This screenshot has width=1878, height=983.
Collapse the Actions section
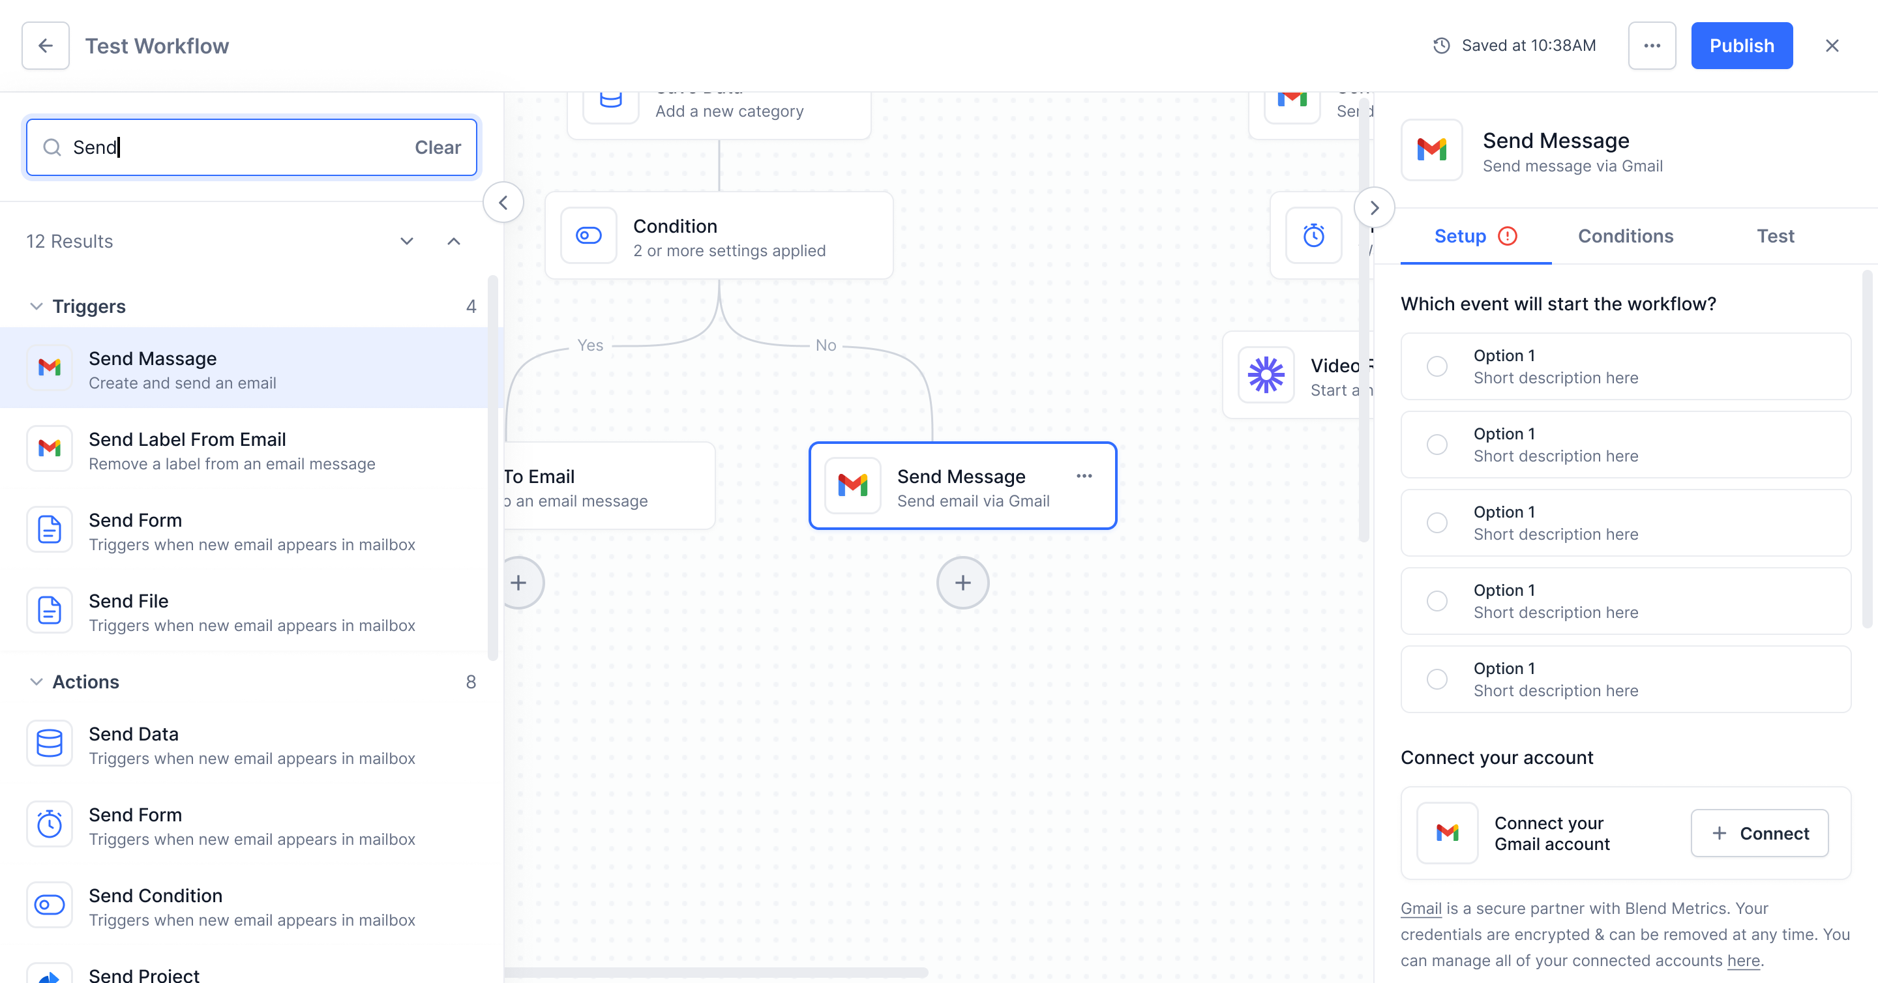click(36, 681)
